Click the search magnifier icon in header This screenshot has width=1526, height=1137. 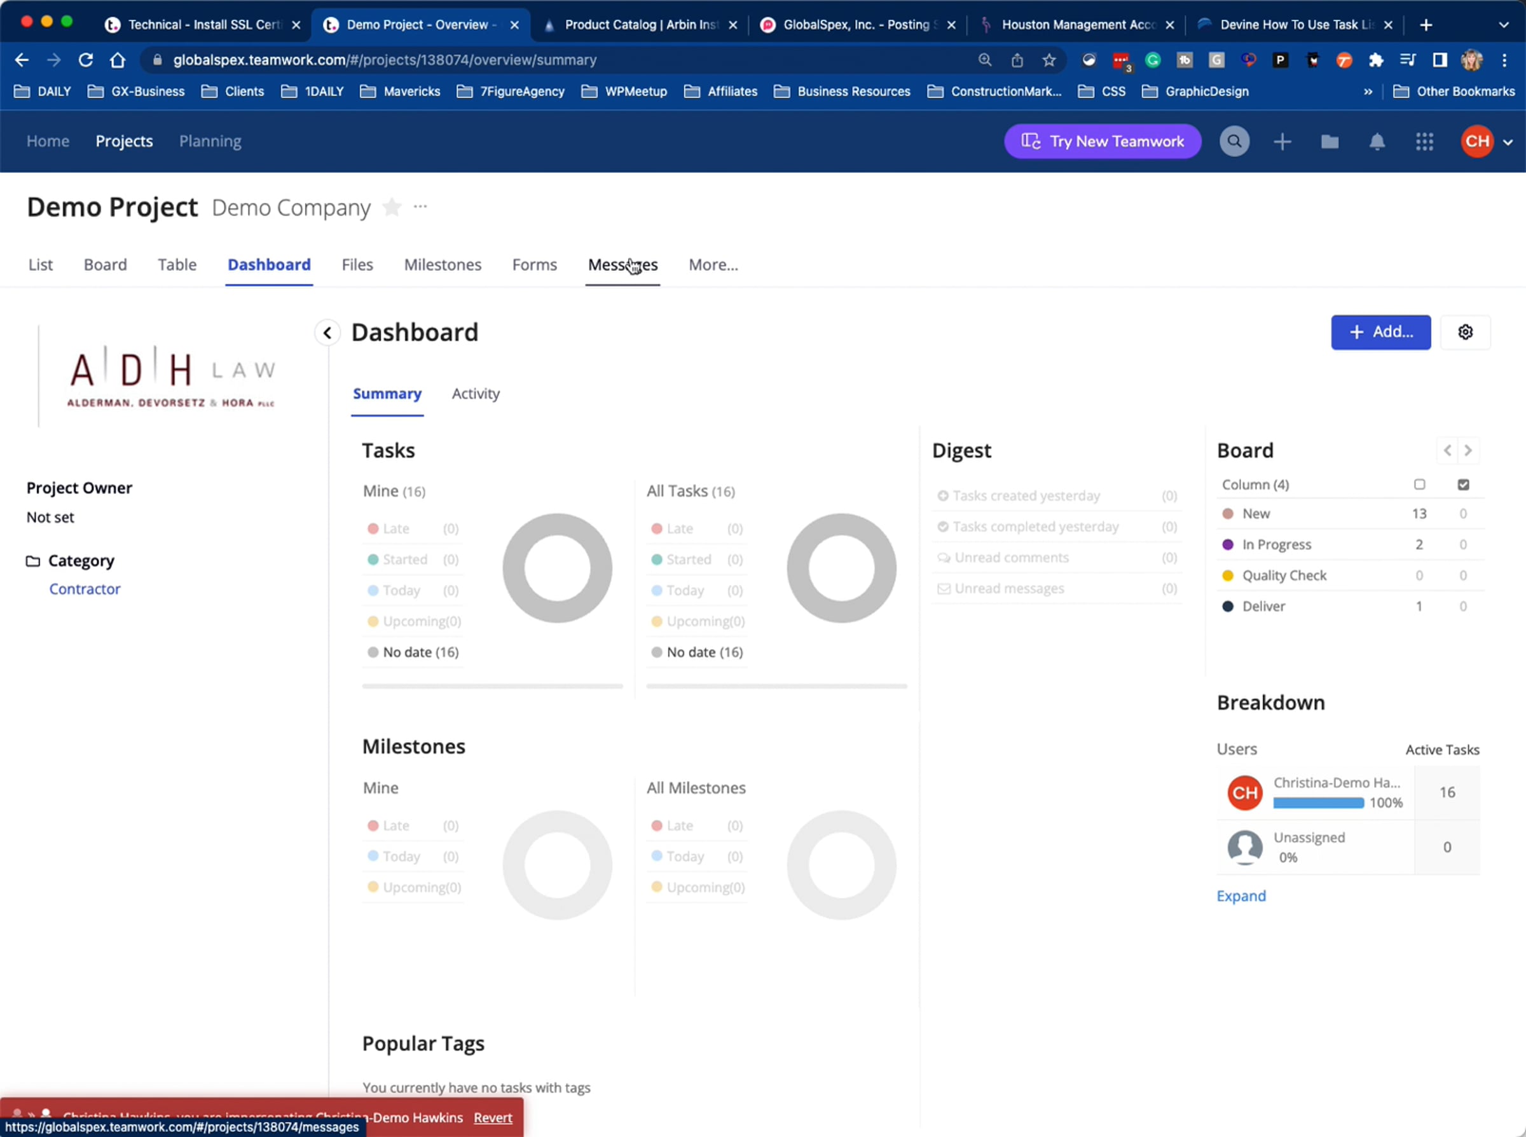point(1234,142)
